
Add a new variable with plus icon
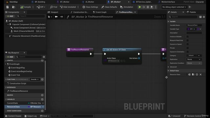click(x=42, y=99)
